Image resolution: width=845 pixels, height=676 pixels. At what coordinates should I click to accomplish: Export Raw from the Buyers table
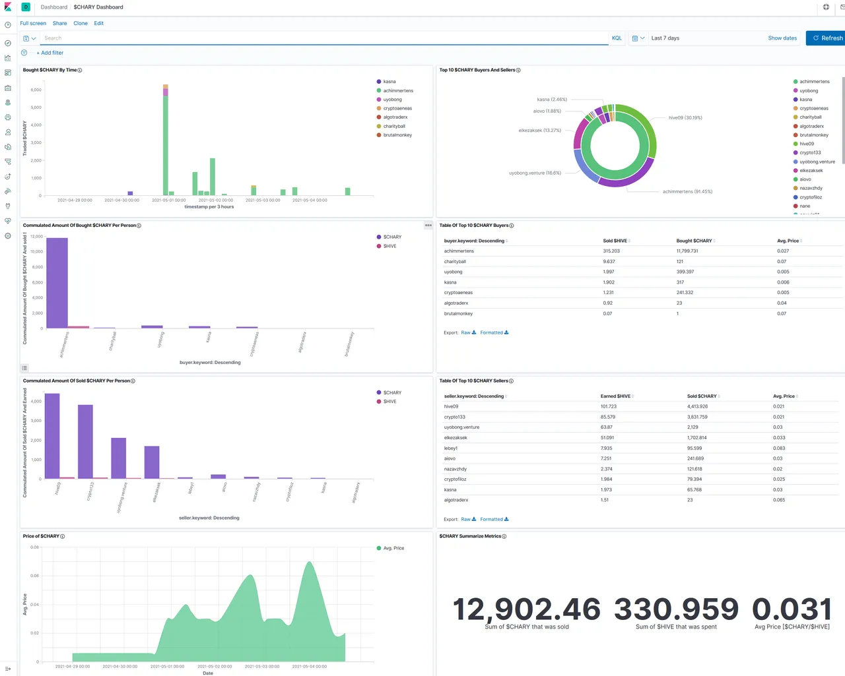469,332
